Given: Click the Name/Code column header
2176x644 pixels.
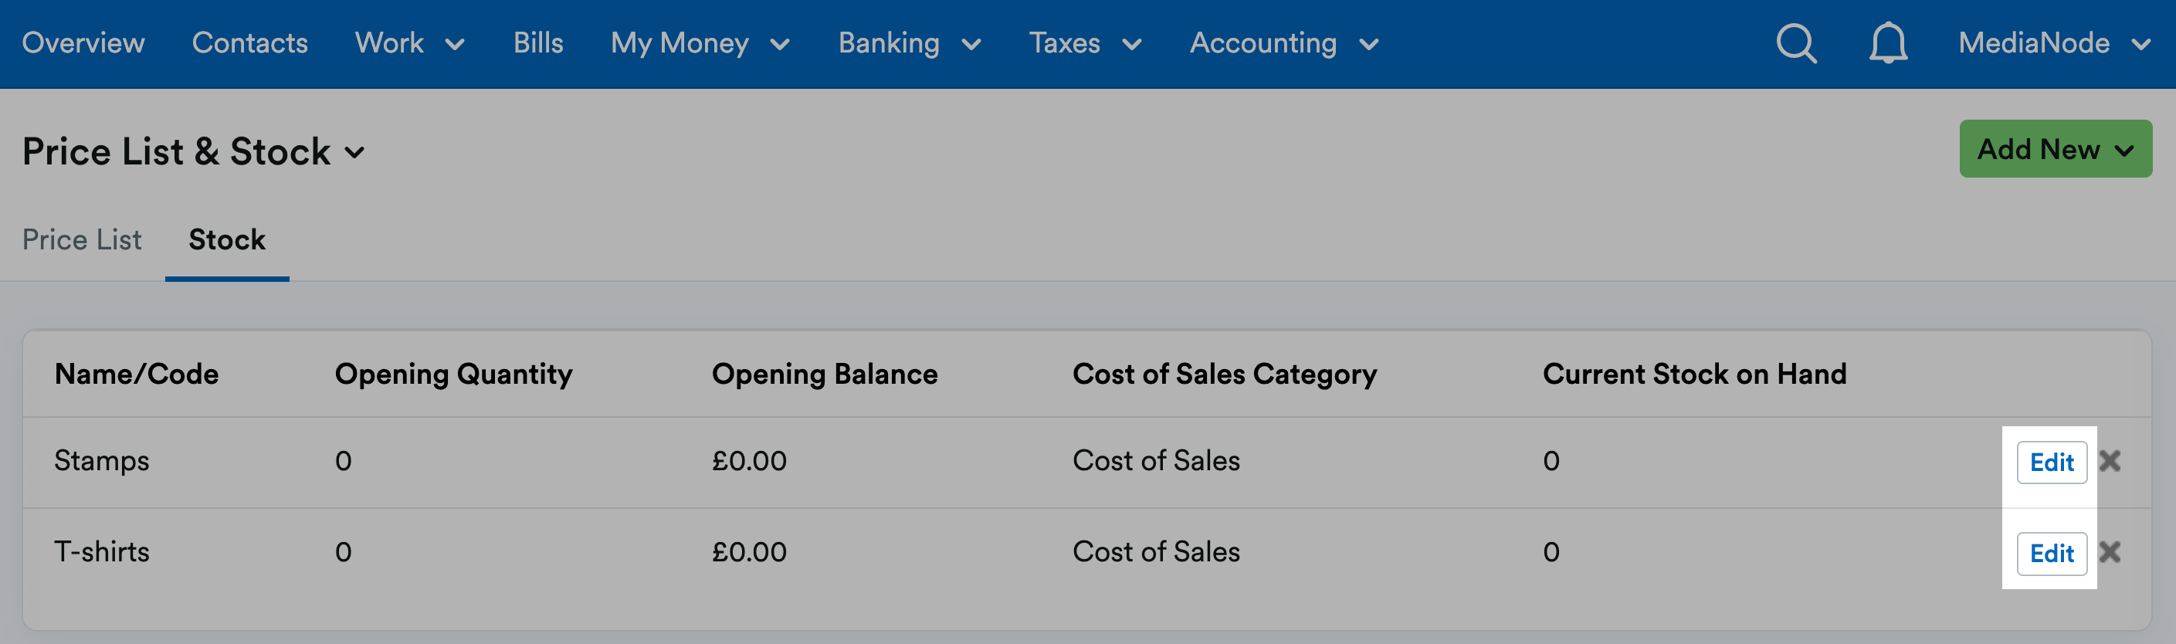Looking at the screenshot, I should [137, 374].
